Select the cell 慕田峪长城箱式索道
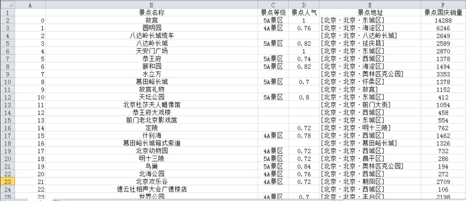The width and height of the screenshot is (466, 201). tap(151, 143)
